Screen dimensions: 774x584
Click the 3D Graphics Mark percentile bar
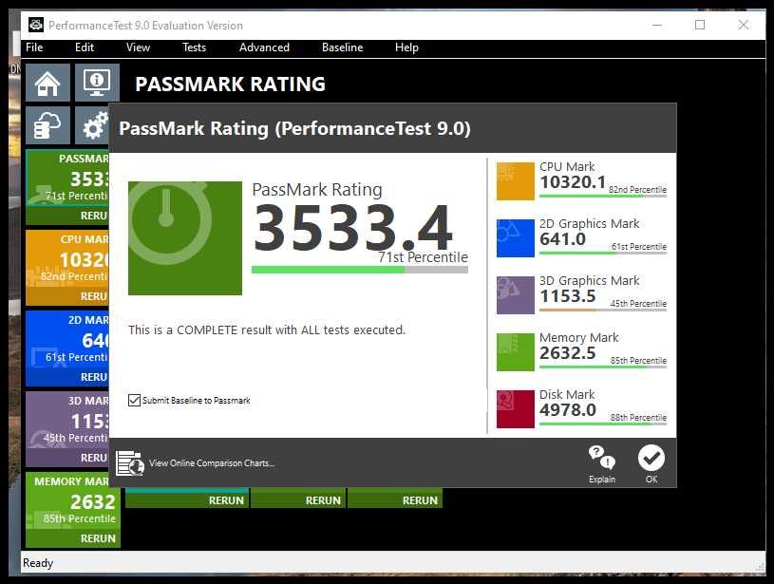(x=603, y=310)
